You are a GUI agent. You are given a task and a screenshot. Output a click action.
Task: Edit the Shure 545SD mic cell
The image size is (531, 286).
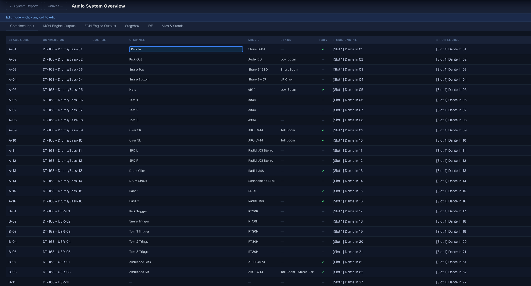(258, 70)
